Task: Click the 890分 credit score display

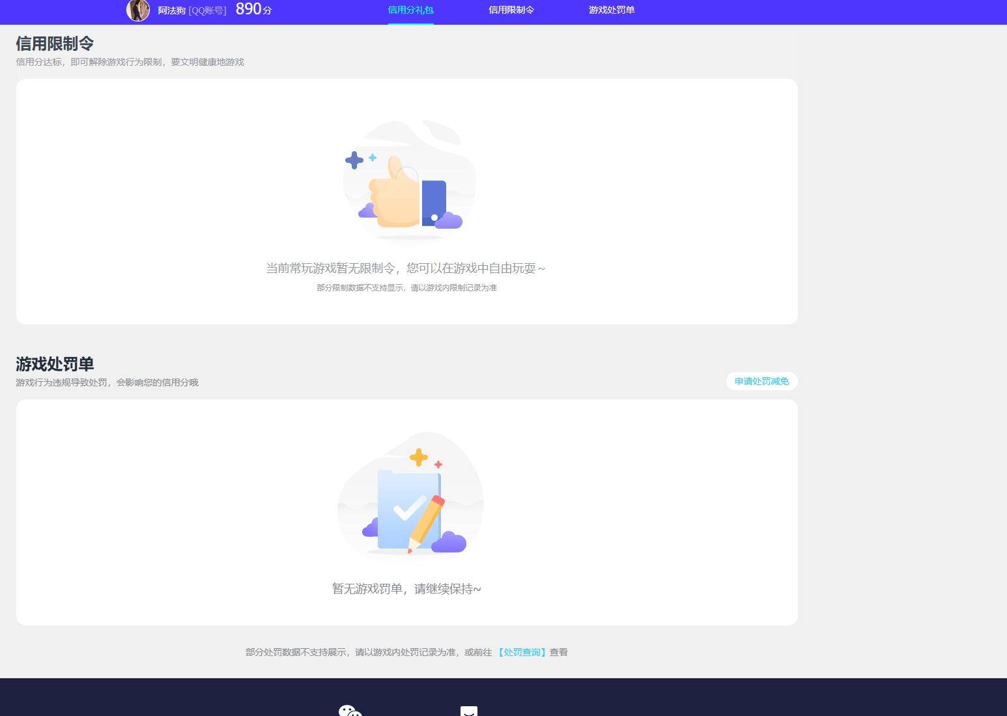Action: (x=254, y=10)
